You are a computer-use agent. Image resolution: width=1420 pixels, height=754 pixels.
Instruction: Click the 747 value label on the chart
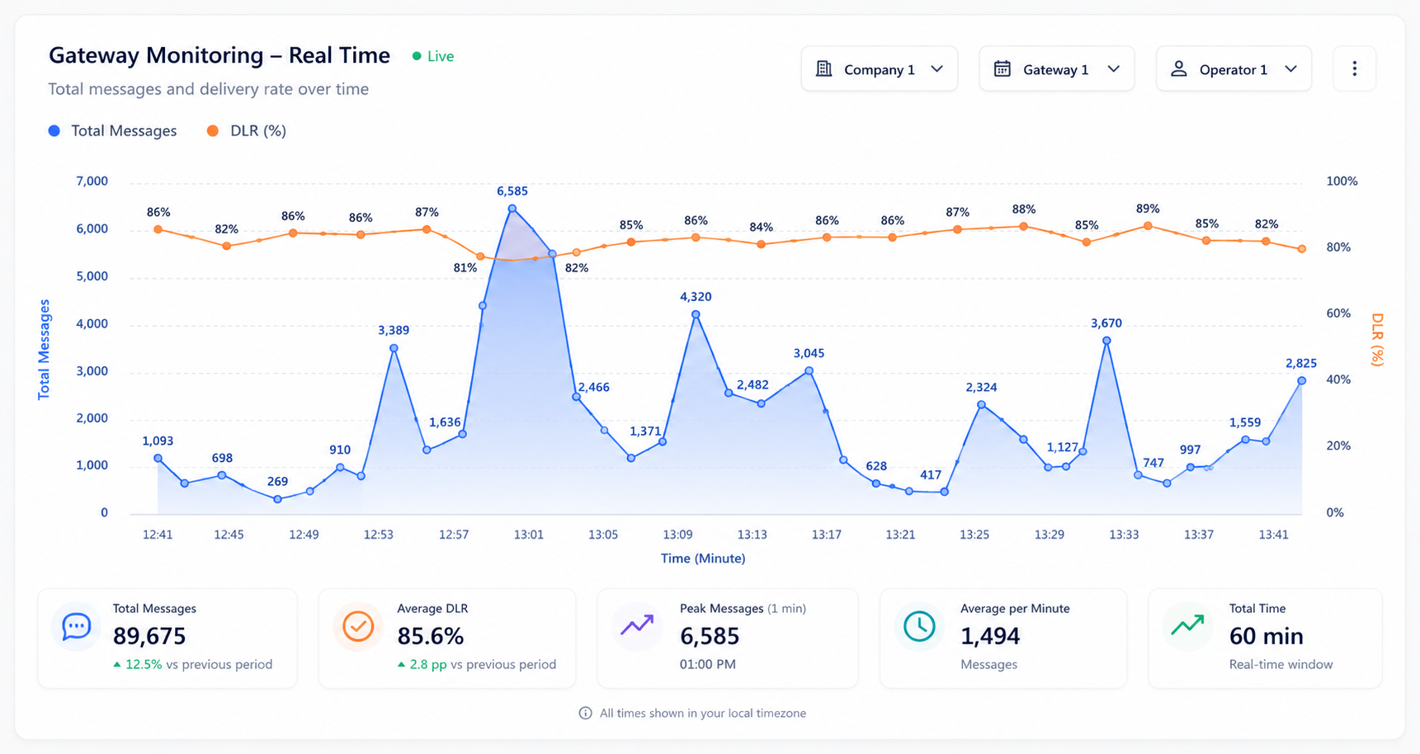tap(1153, 463)
